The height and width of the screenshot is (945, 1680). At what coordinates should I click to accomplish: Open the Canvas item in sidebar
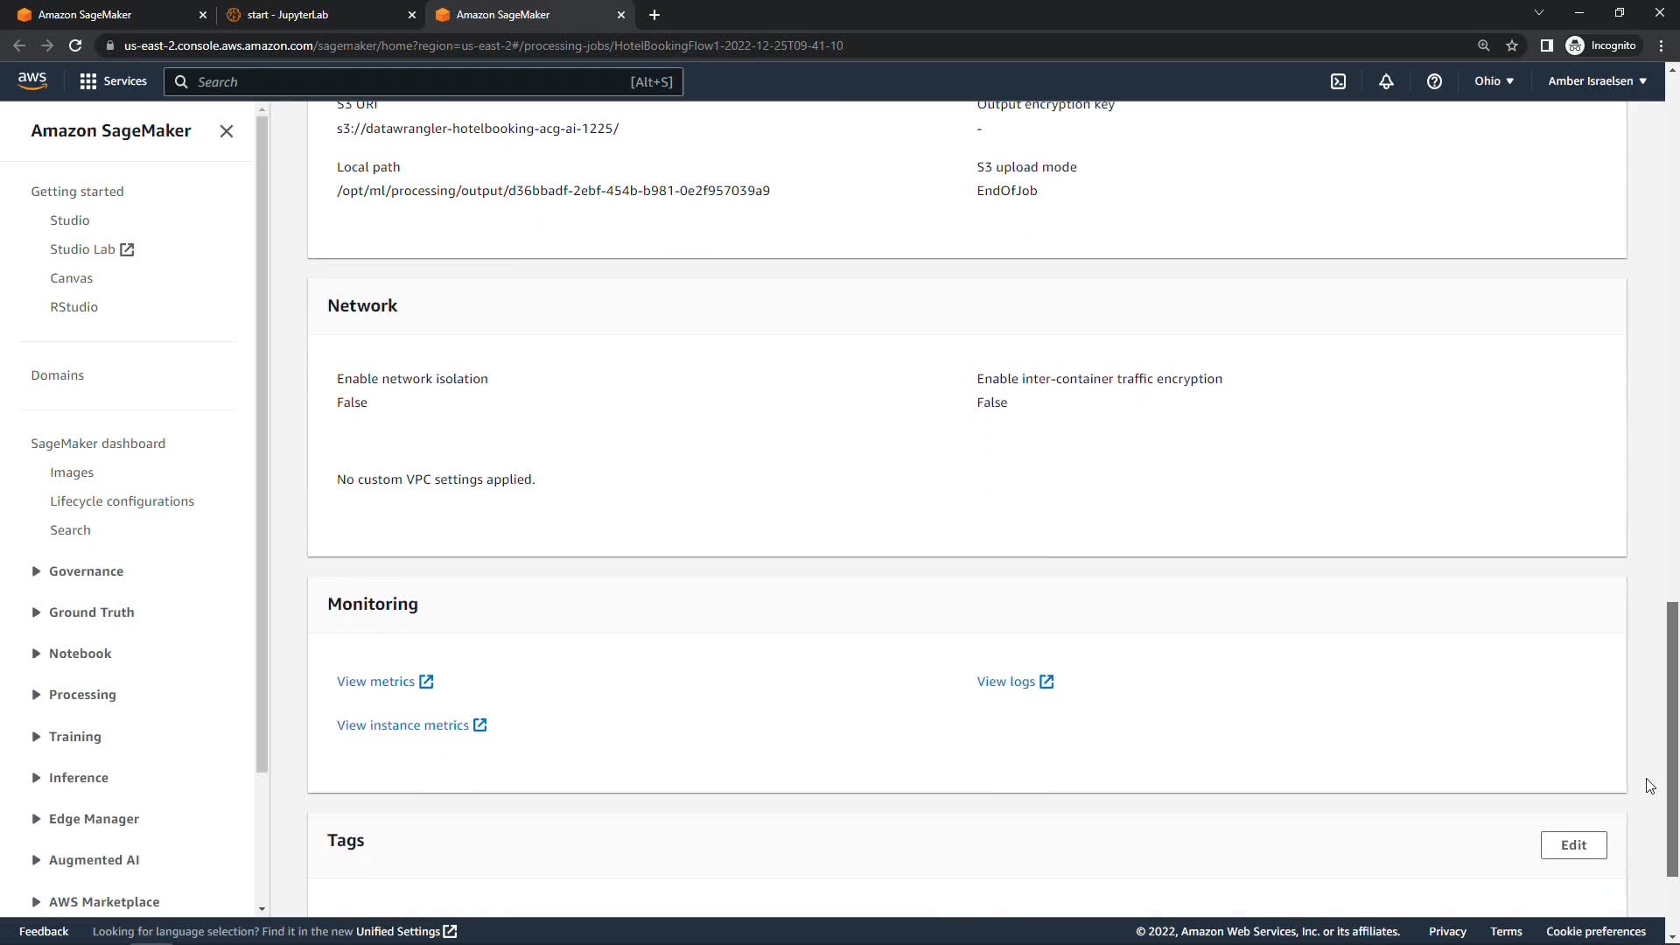click(x=71, y=278)
